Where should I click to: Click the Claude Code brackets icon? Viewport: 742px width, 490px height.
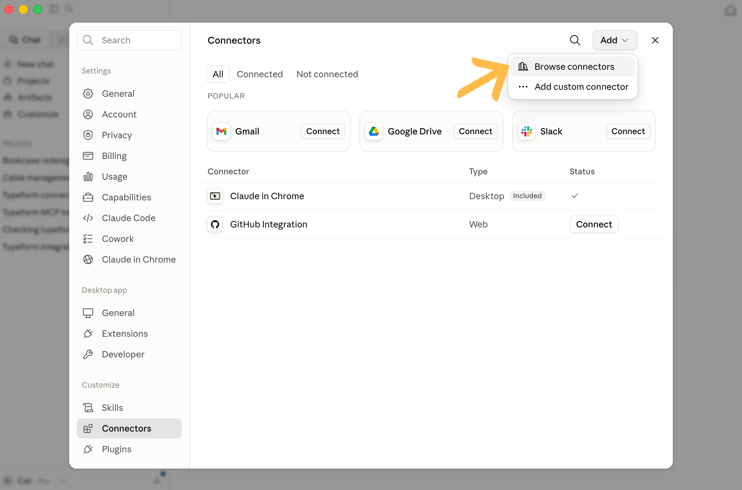coord(88,218)
